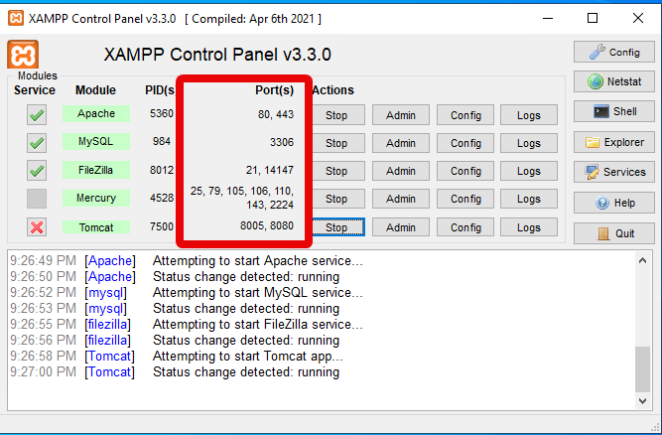
Task: Open MySQL Admin
Action: (401, 143)
